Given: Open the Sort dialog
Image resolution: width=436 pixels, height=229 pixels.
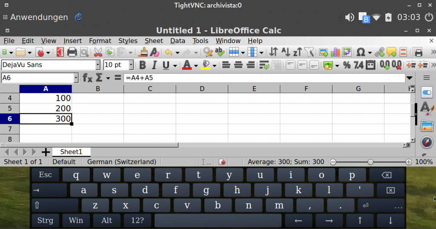Looking at the screenshot, I should (x=274, y=52).
